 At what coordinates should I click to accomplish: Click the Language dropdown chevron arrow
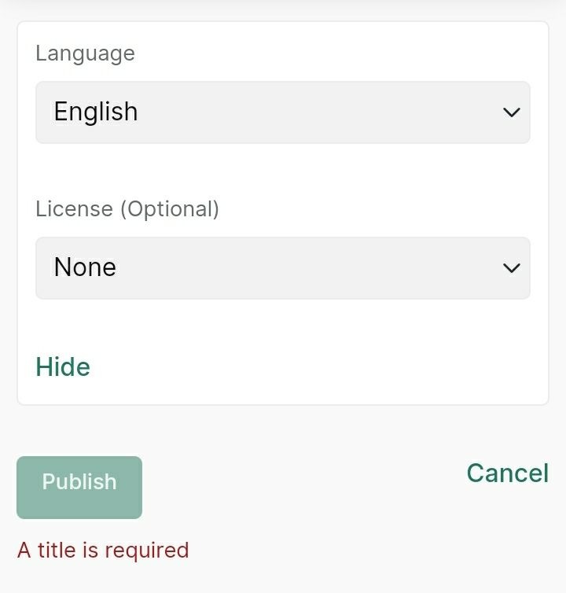(x=511, y=112)
